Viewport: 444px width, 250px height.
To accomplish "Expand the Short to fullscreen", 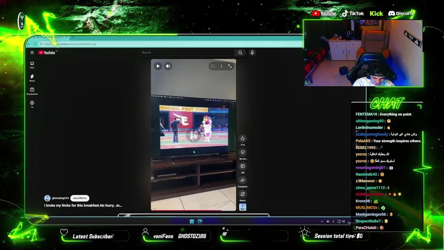I will 230,66.
